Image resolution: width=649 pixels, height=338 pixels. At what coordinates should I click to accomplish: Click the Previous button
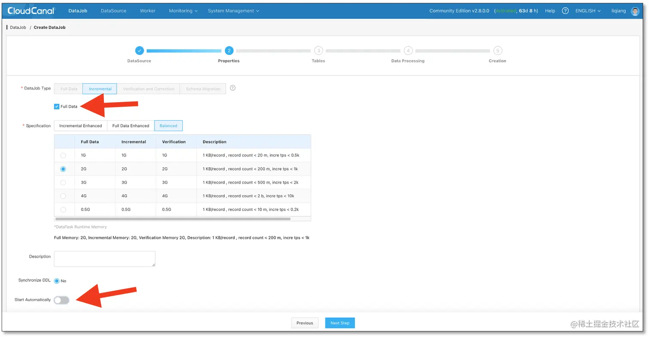point(305,323)
